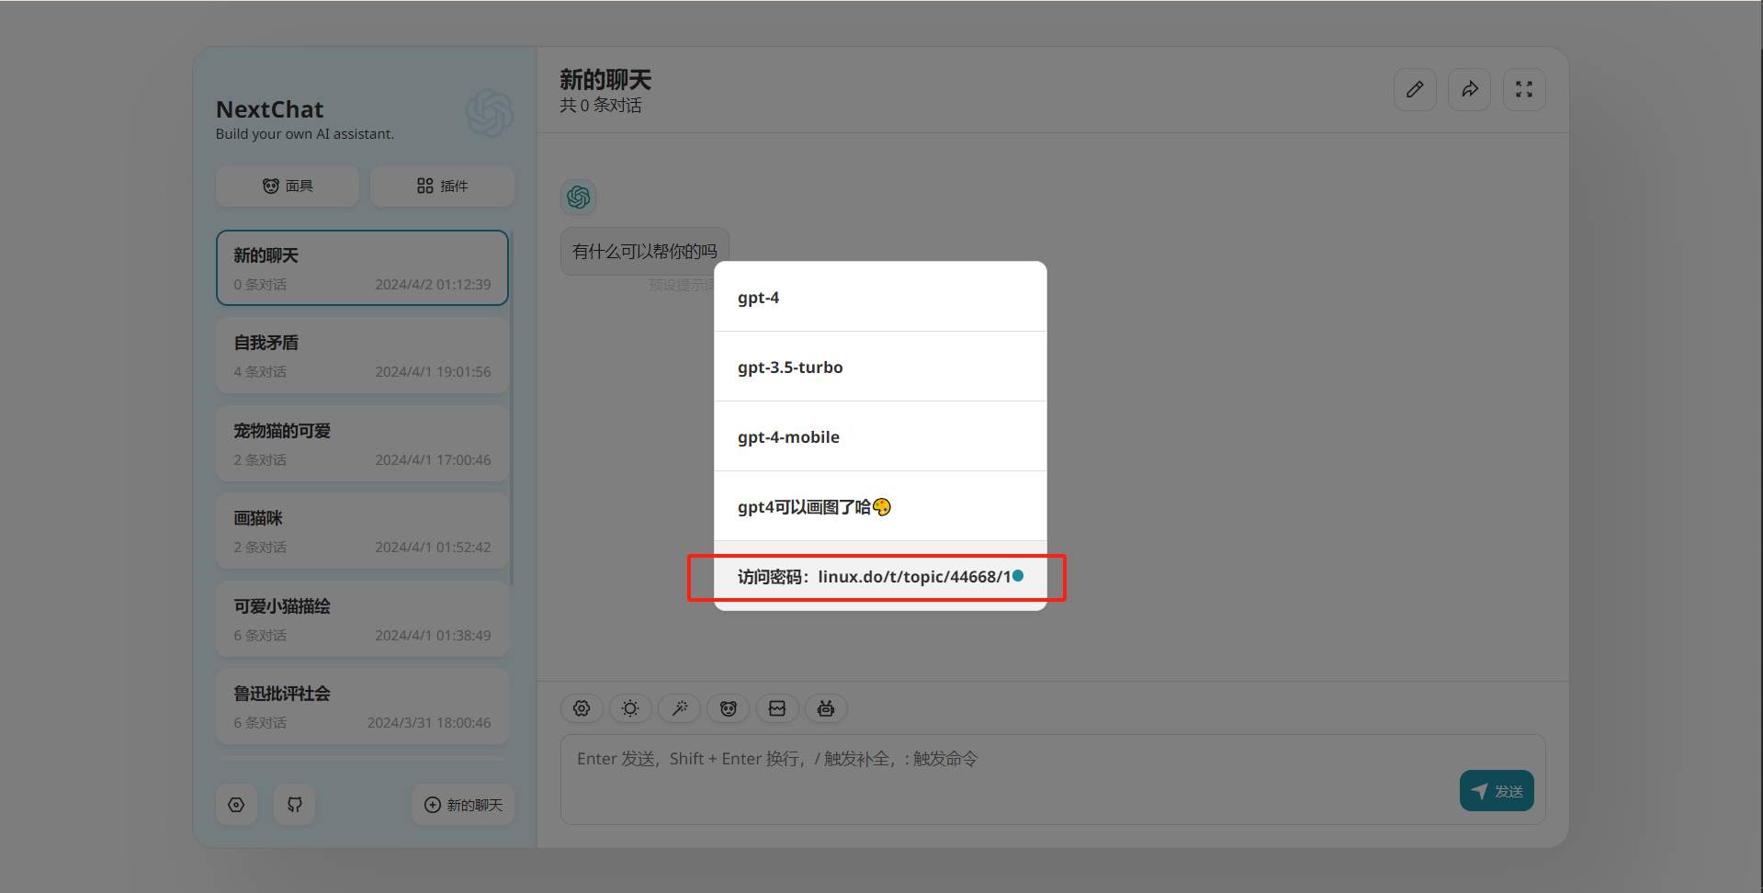The height and width of the screenshot is (893, 1763).
Task: Start a new chat with 新的聊天 button
Action: click(x=463, y=805)
